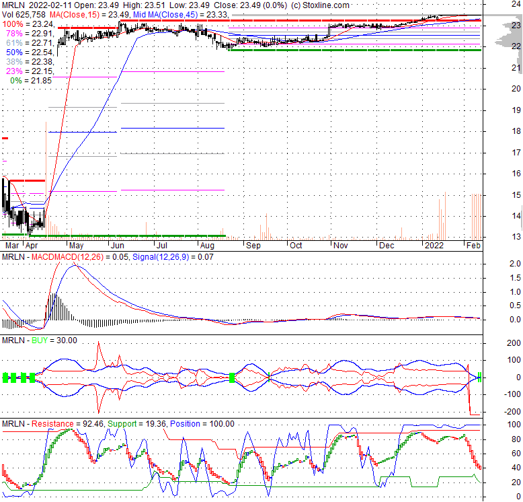Click the 'Support = 19.36' label

[x=136, y=423]
